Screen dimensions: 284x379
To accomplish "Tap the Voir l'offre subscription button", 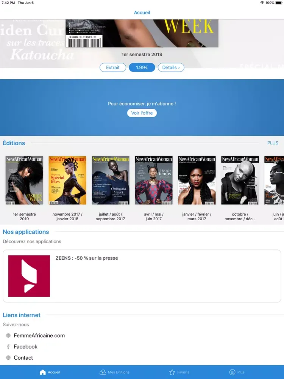I will click(142, 113).
